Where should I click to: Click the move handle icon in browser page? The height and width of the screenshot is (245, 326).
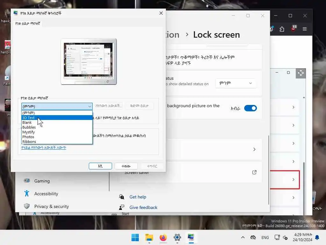[x=301, y=73]
